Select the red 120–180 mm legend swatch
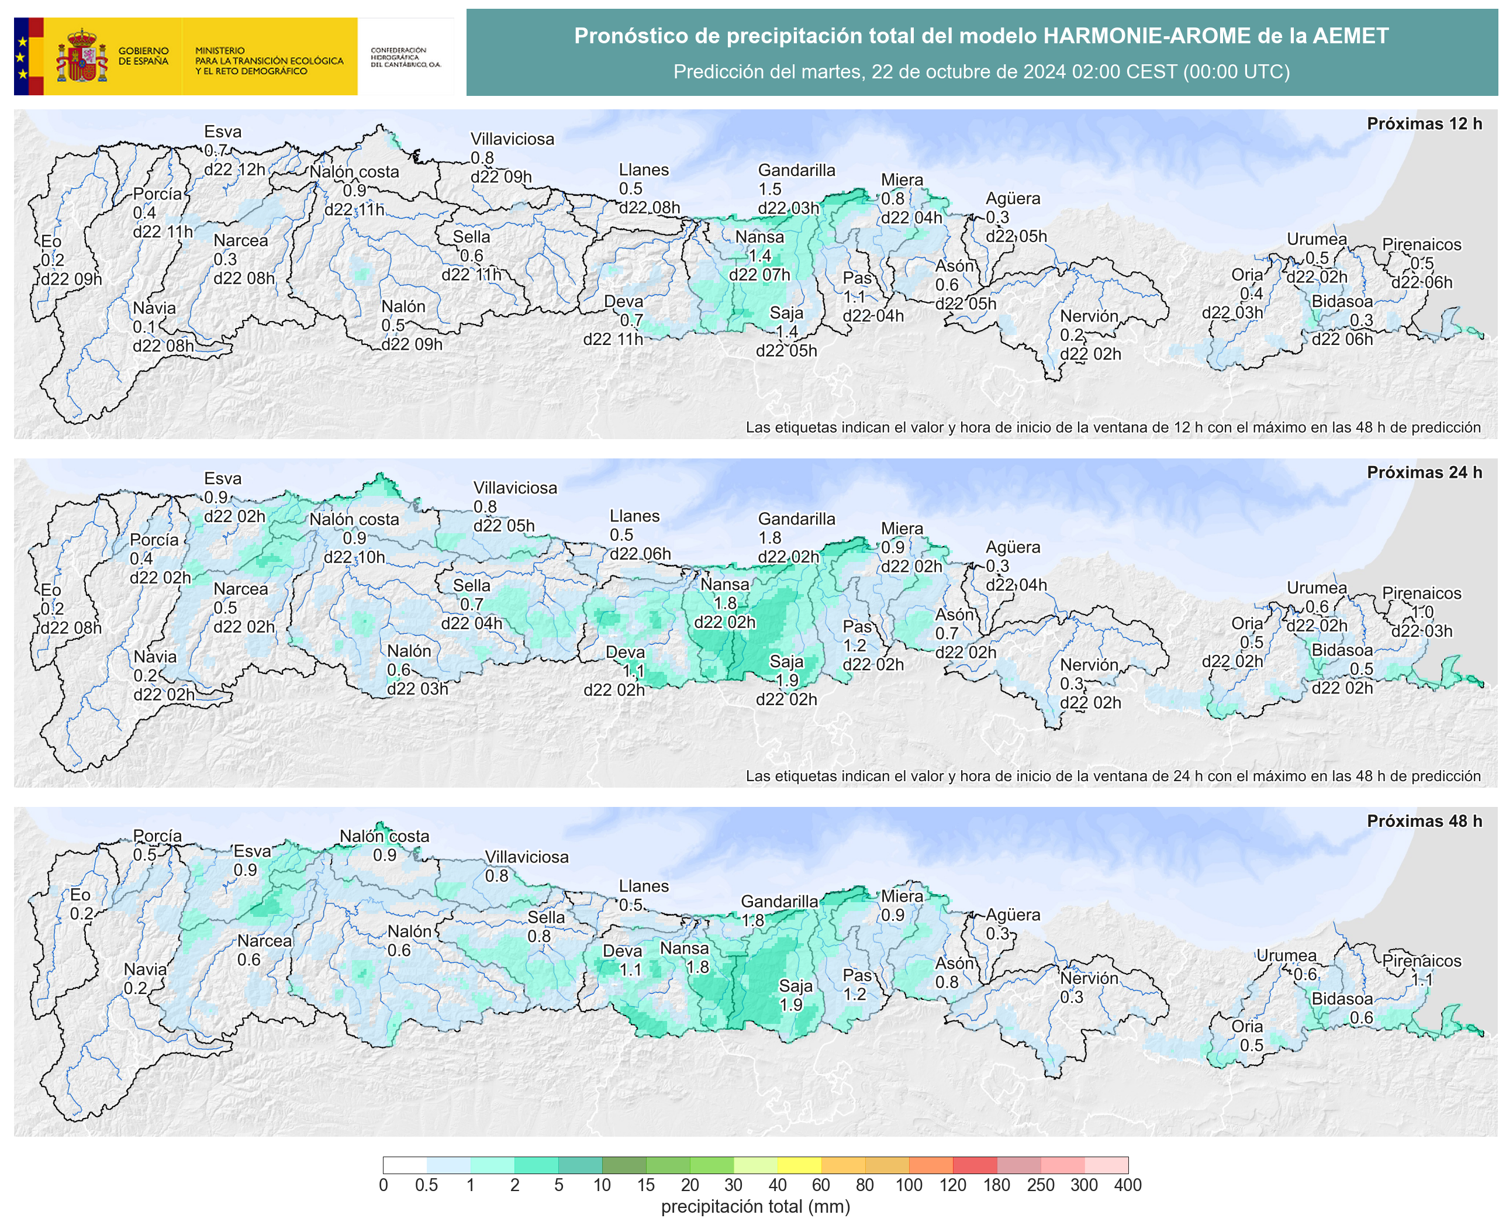This screenshot has width=1506, height=1225. coord(975,1165)
